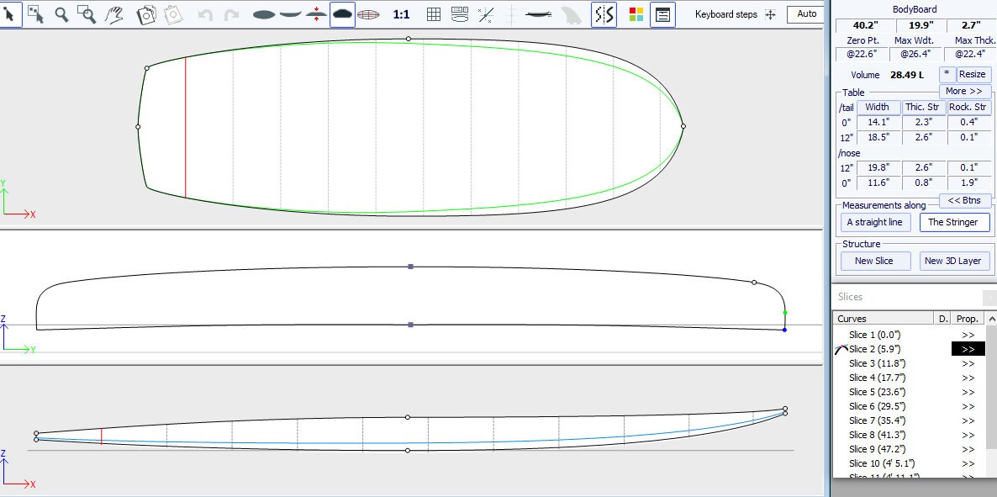Select the Rock. Str column header
The width and height of the screenshot is (997, 497).
968,107
